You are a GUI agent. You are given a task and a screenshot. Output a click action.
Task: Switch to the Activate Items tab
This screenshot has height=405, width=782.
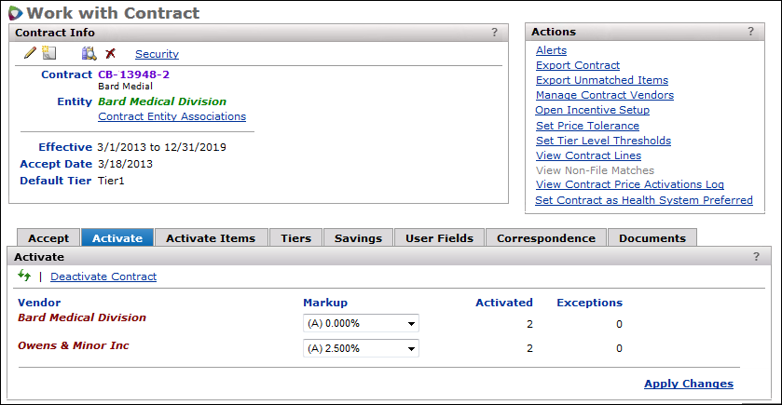211,238
